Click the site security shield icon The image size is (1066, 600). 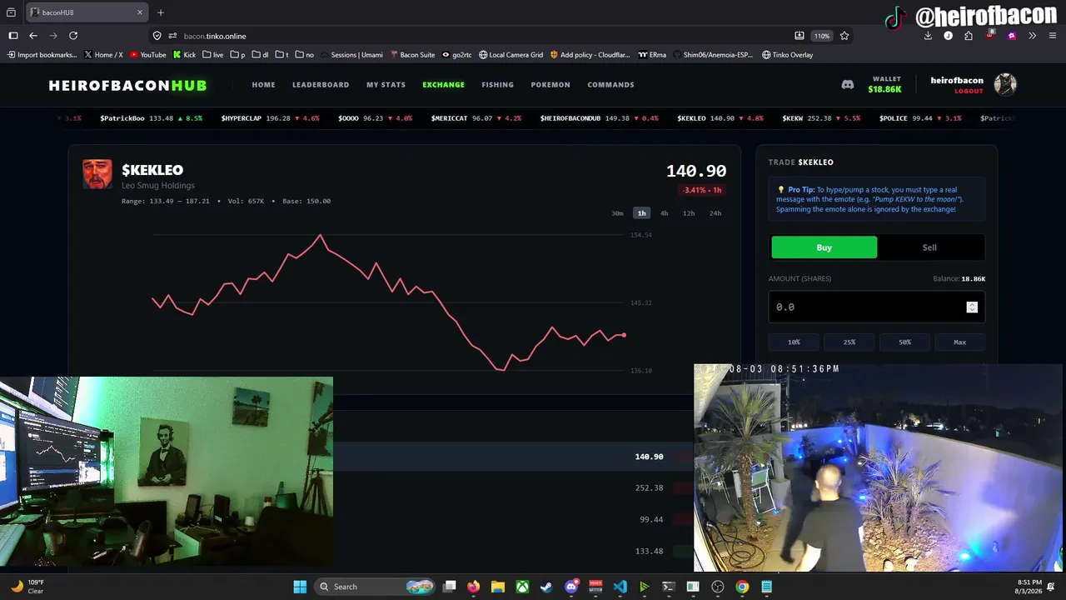(x=157, y=36)
